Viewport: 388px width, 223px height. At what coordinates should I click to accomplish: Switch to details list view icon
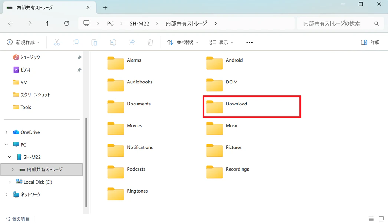(371, 219)
